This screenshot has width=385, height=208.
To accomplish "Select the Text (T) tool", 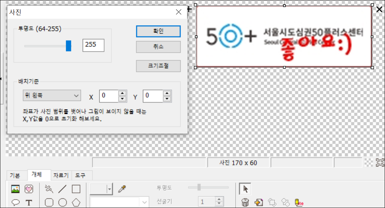I will tap(29, 202).
